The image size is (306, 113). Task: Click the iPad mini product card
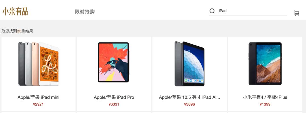(x=39, y=74)
